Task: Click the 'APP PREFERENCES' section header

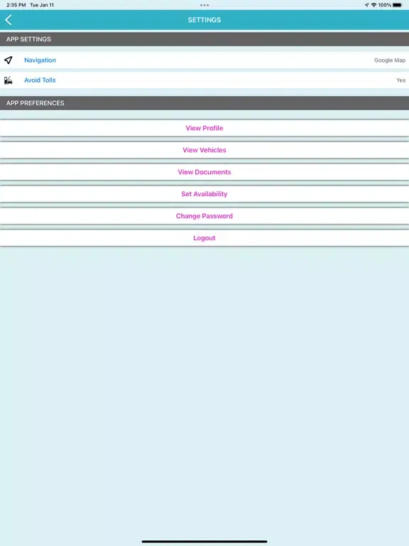Action: 204,103
